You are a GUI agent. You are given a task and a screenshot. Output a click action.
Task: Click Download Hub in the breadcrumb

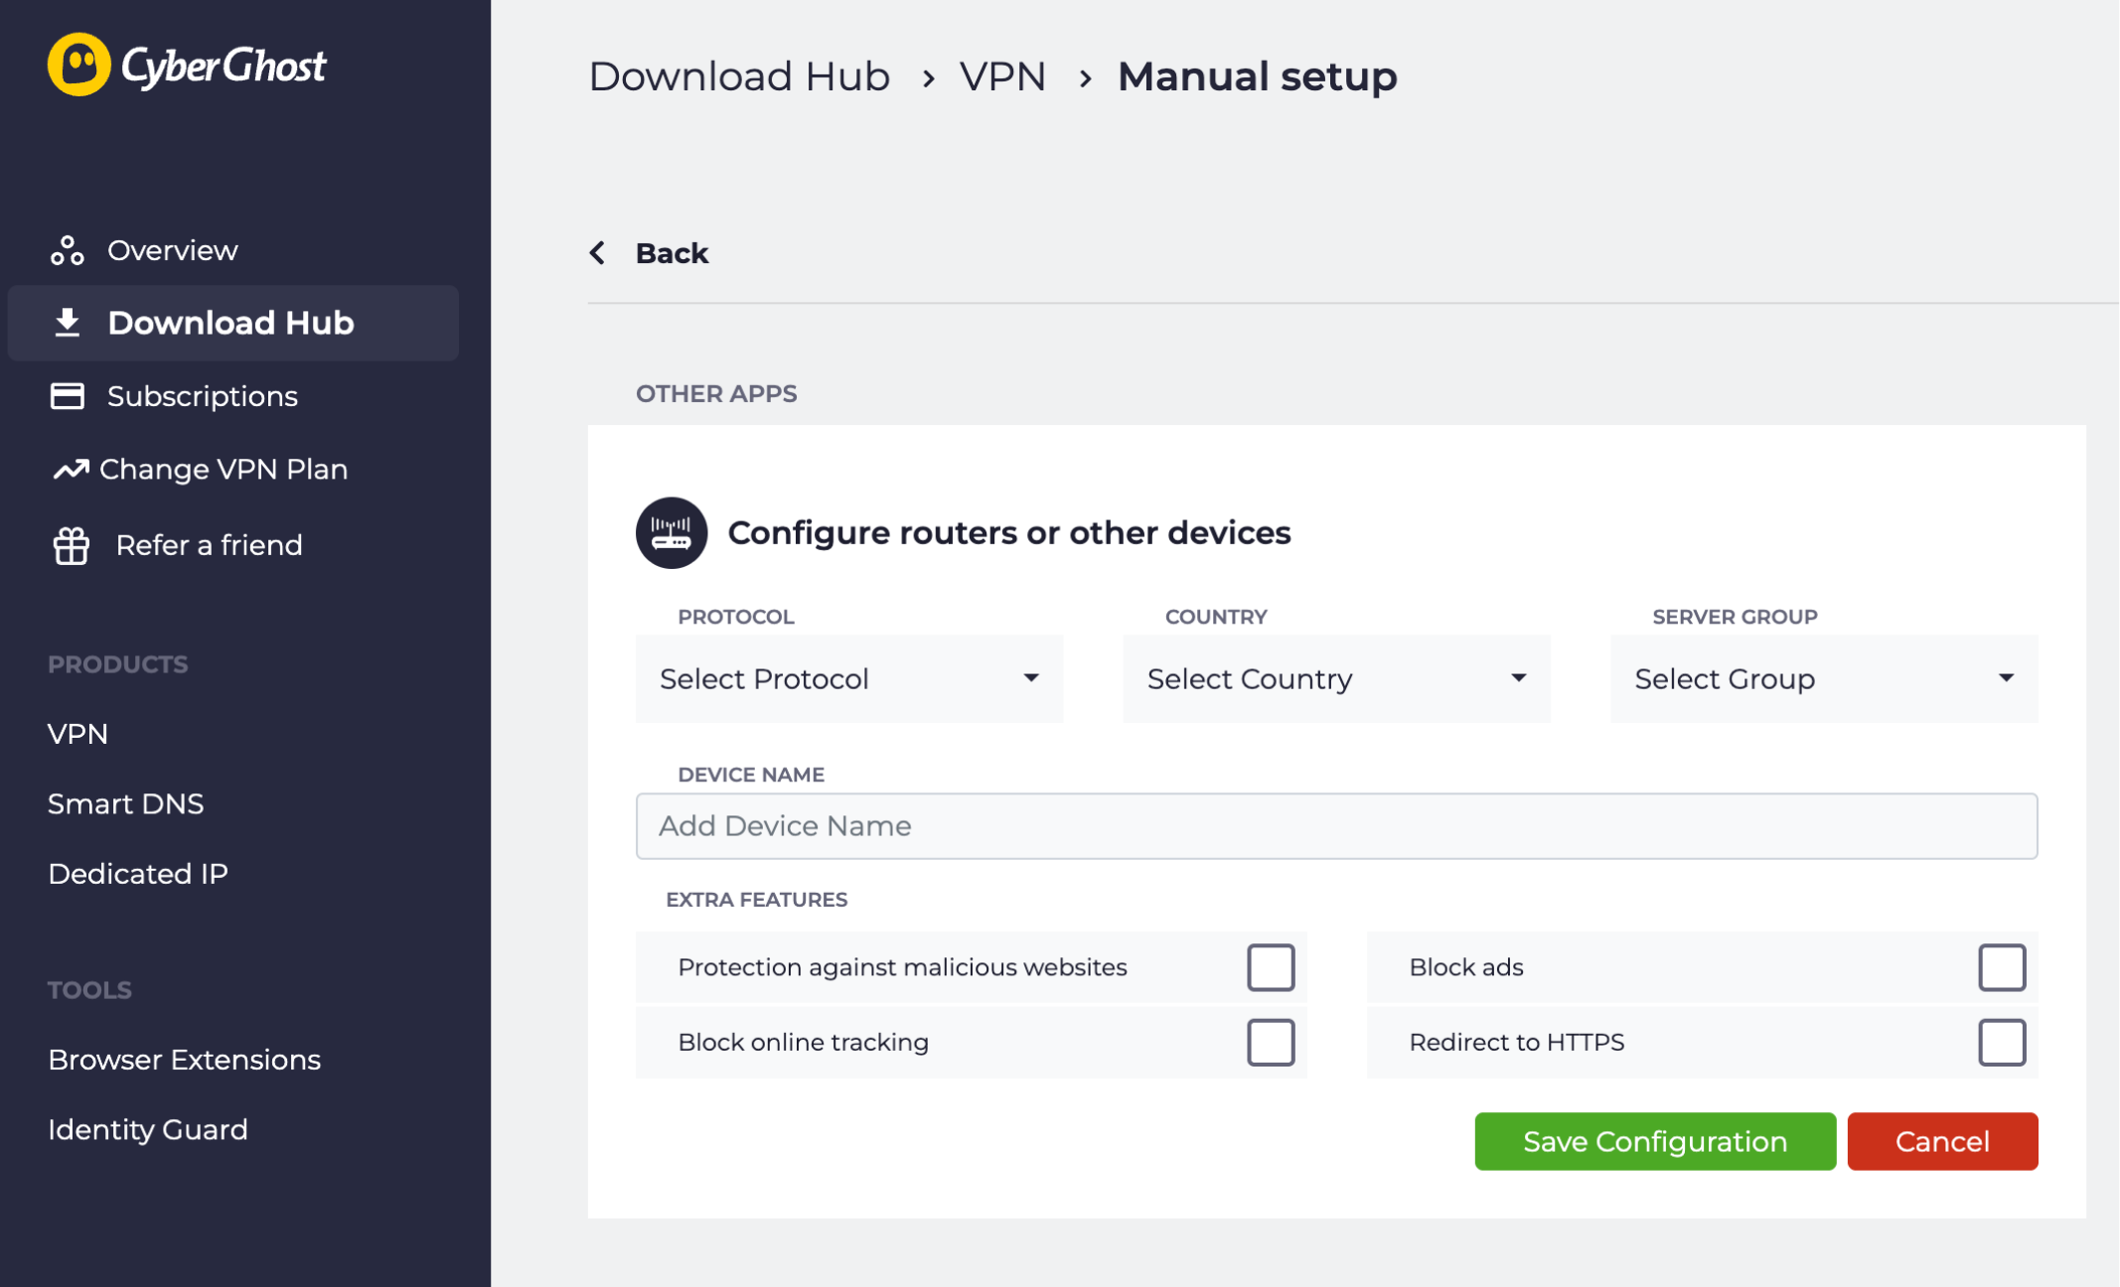click(739, 76)
